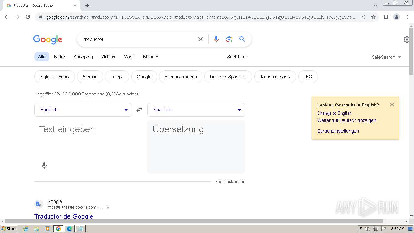Click the volume icon in system tray
This screenshot has height=233, width=414.
click(368, 229)
